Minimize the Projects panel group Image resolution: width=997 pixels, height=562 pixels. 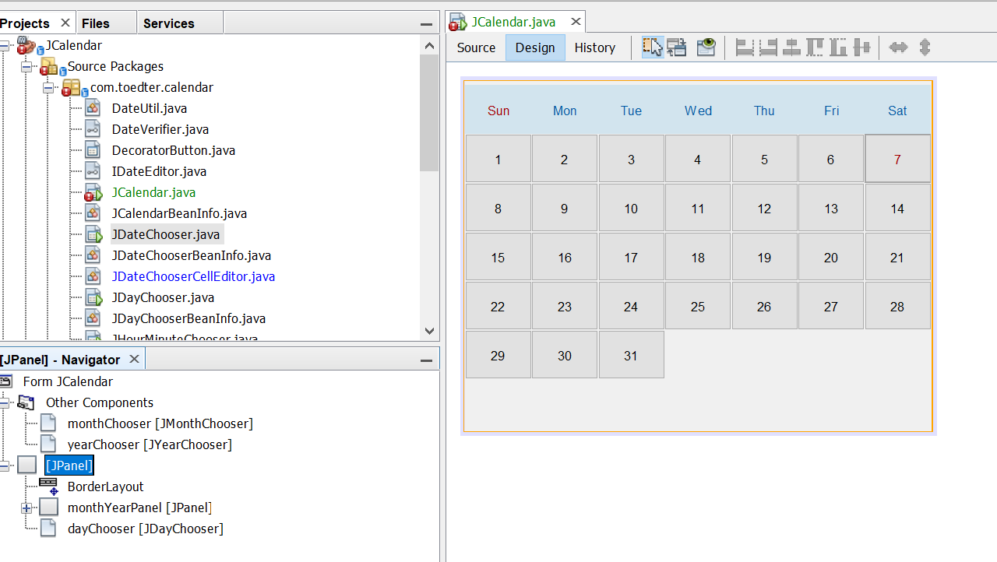(x=426, y=24)
